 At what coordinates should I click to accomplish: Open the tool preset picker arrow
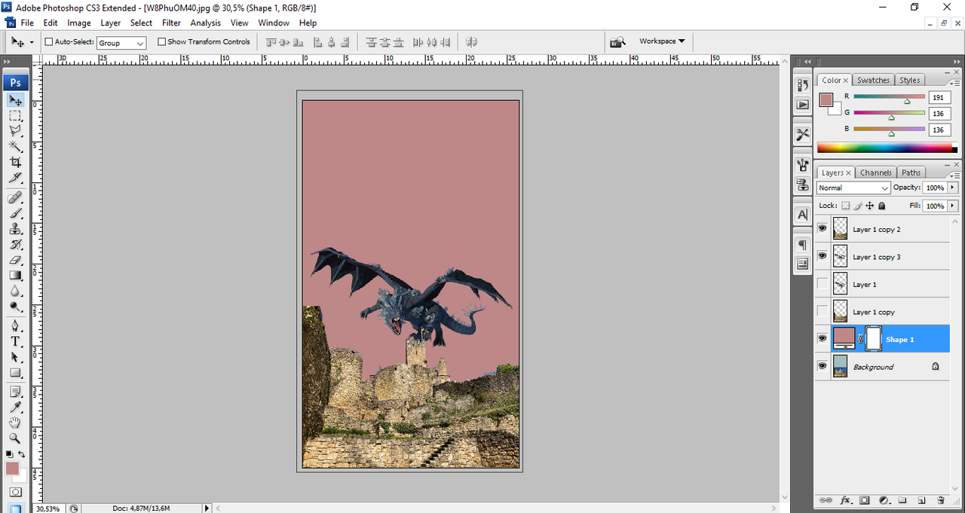click(x=31, y=42)
